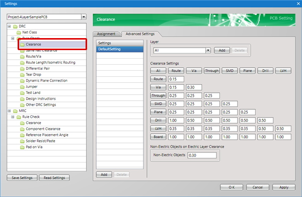Open the project selector dropdown arrow
The width and height of the screenshot is (302, 197).
click(84, 17)
